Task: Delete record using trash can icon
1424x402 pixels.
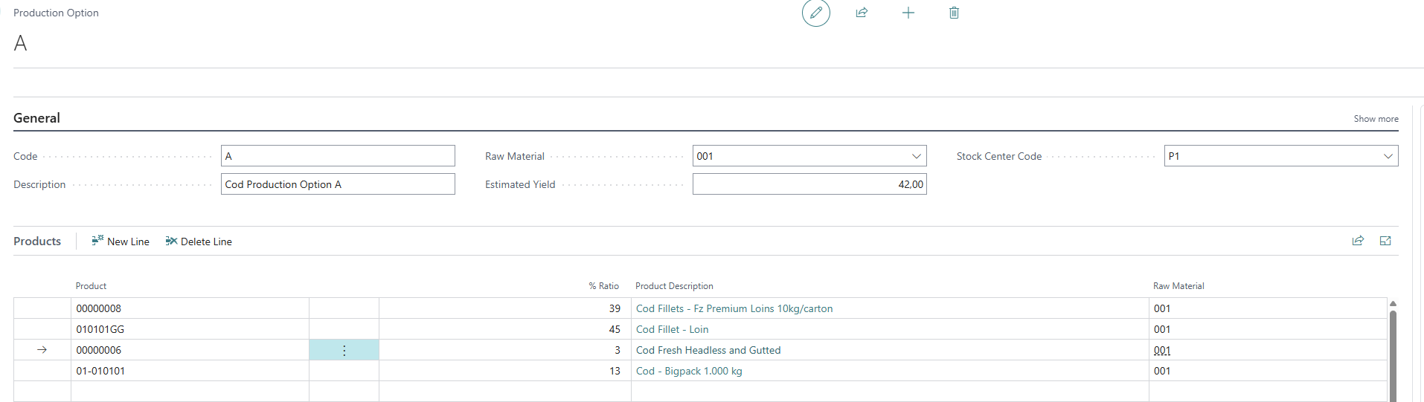Action: [x=954, y=13]
